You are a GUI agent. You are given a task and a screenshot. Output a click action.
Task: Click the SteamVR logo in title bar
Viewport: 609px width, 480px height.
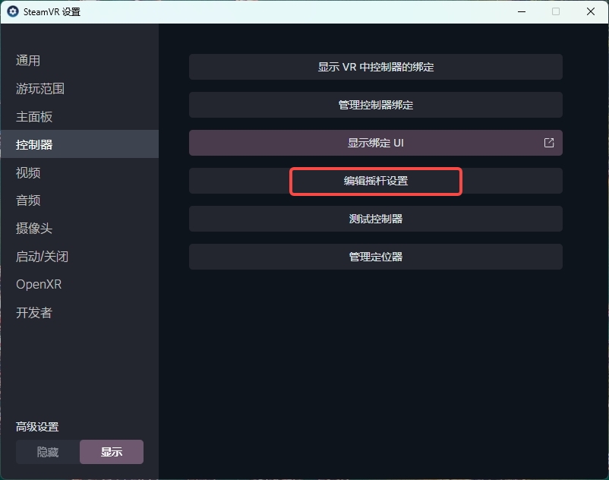13,11
